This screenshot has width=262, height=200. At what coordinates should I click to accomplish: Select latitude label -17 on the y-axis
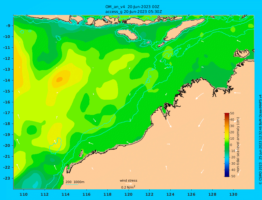point(7,113)
